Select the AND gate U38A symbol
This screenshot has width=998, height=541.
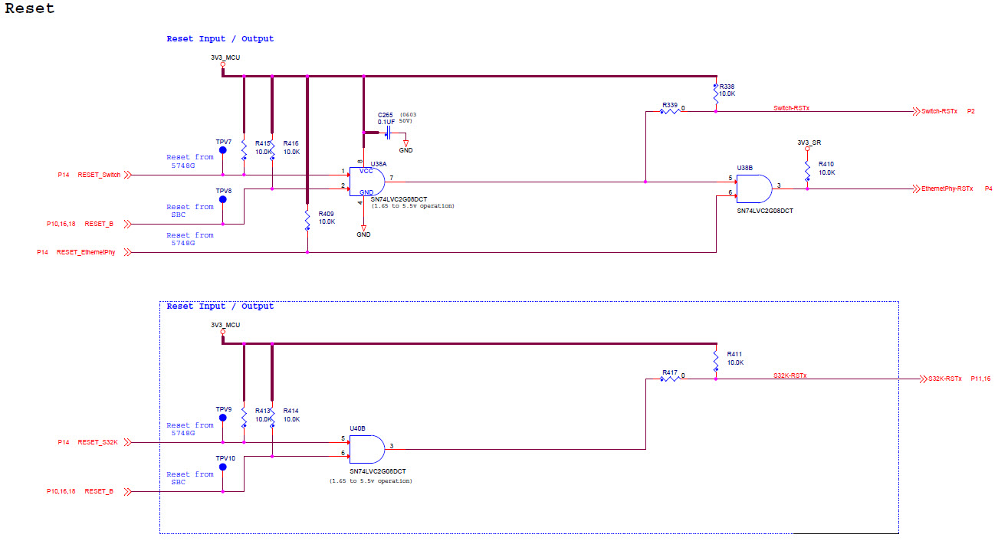(x=366, y=180)
